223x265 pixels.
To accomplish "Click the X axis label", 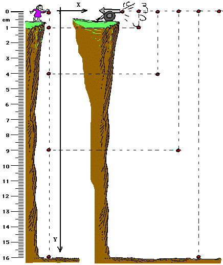I will [x=78, y=5].
